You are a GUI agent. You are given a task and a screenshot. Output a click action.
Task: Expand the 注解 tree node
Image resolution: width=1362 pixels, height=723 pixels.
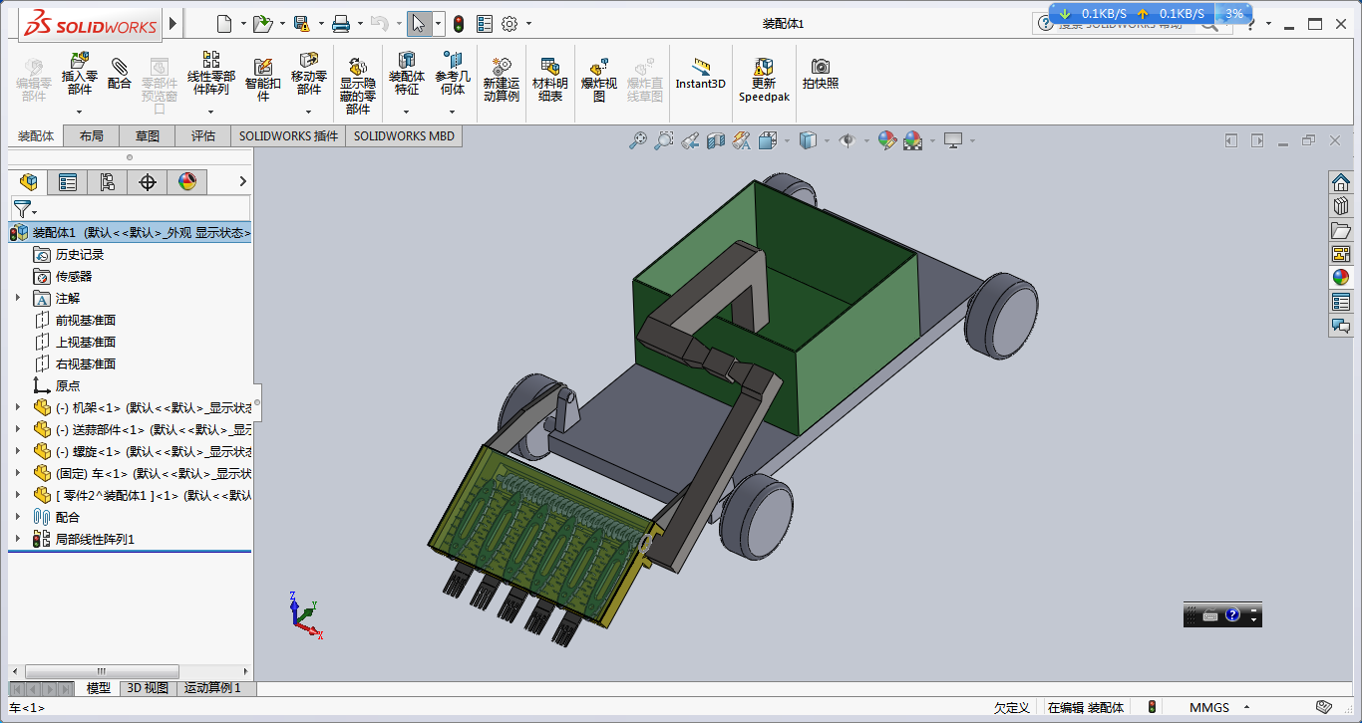18,298
